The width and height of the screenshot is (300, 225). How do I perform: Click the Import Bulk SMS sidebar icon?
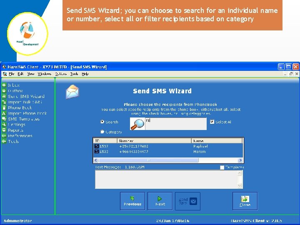coord(4,102)
